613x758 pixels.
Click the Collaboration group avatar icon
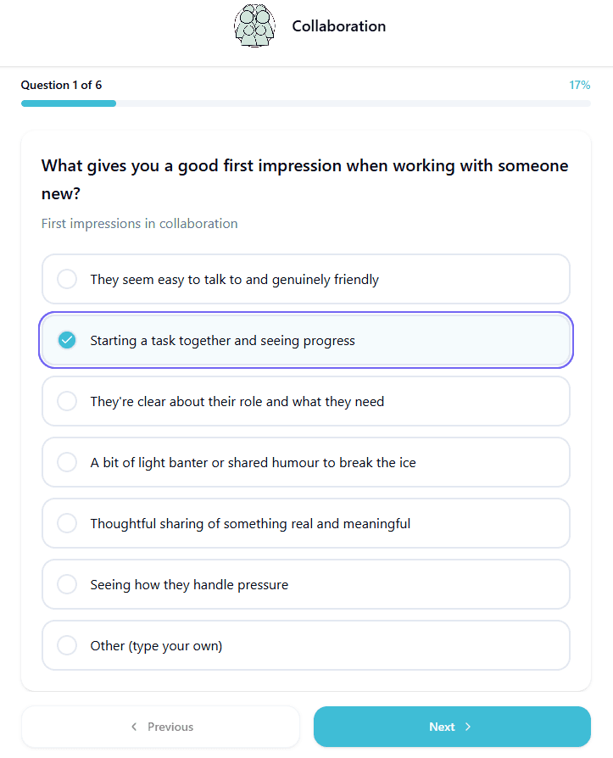click(254, 26)
